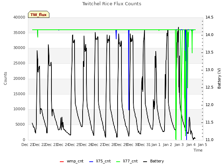This screenshot has width=224, height=168.
Task: Click the TW_flux label box
Action: [x=38, y=14]
